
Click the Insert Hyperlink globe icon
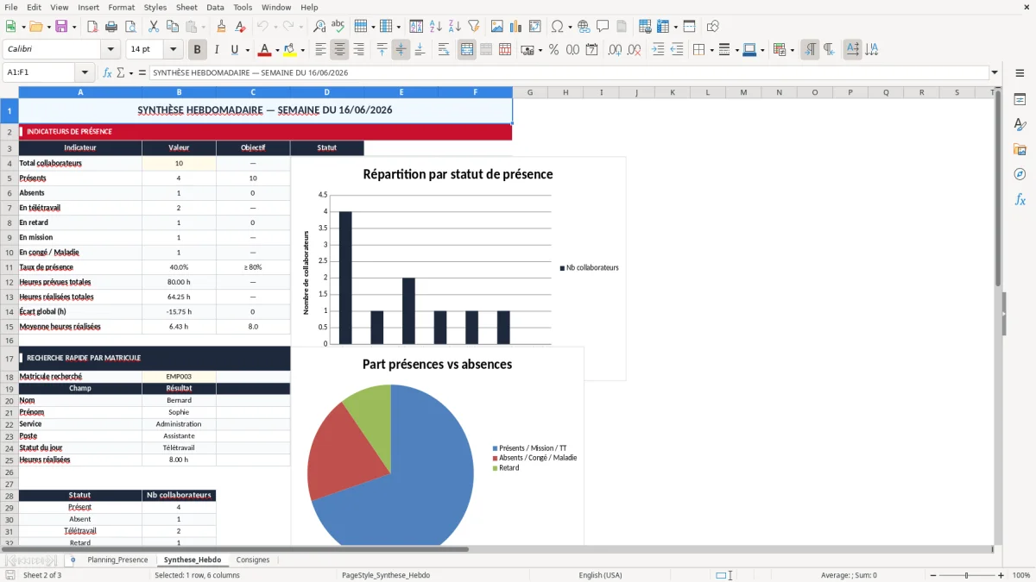pyautogui.click(x=584, y=27)
